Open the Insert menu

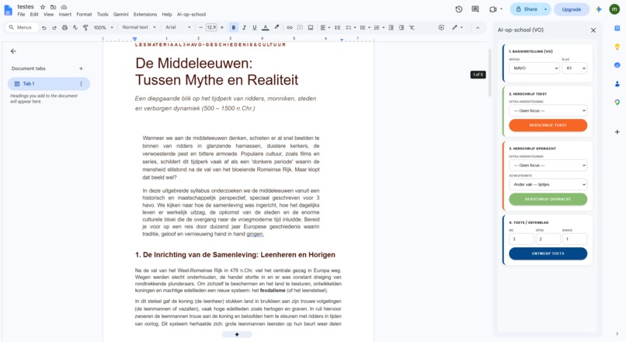(65, 15)
